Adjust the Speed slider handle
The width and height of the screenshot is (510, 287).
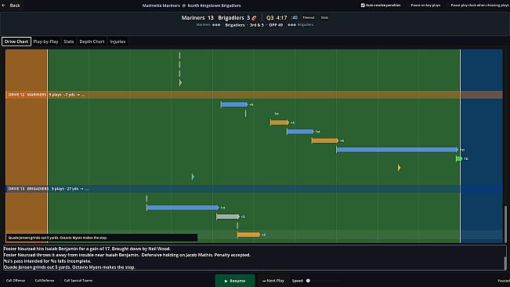[x=308, y=281]
